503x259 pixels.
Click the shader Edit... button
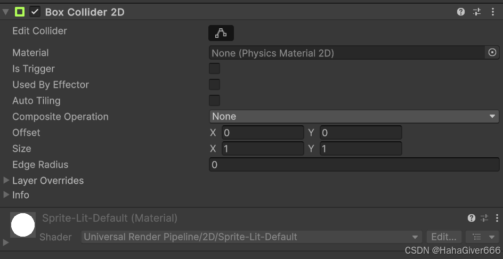[443, 237]
